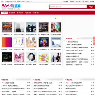Expand more next to 男生网名 heading

coord(14,80)
